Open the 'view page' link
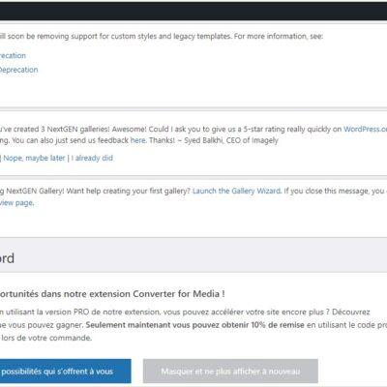387x387 pixels. (16, 203)
